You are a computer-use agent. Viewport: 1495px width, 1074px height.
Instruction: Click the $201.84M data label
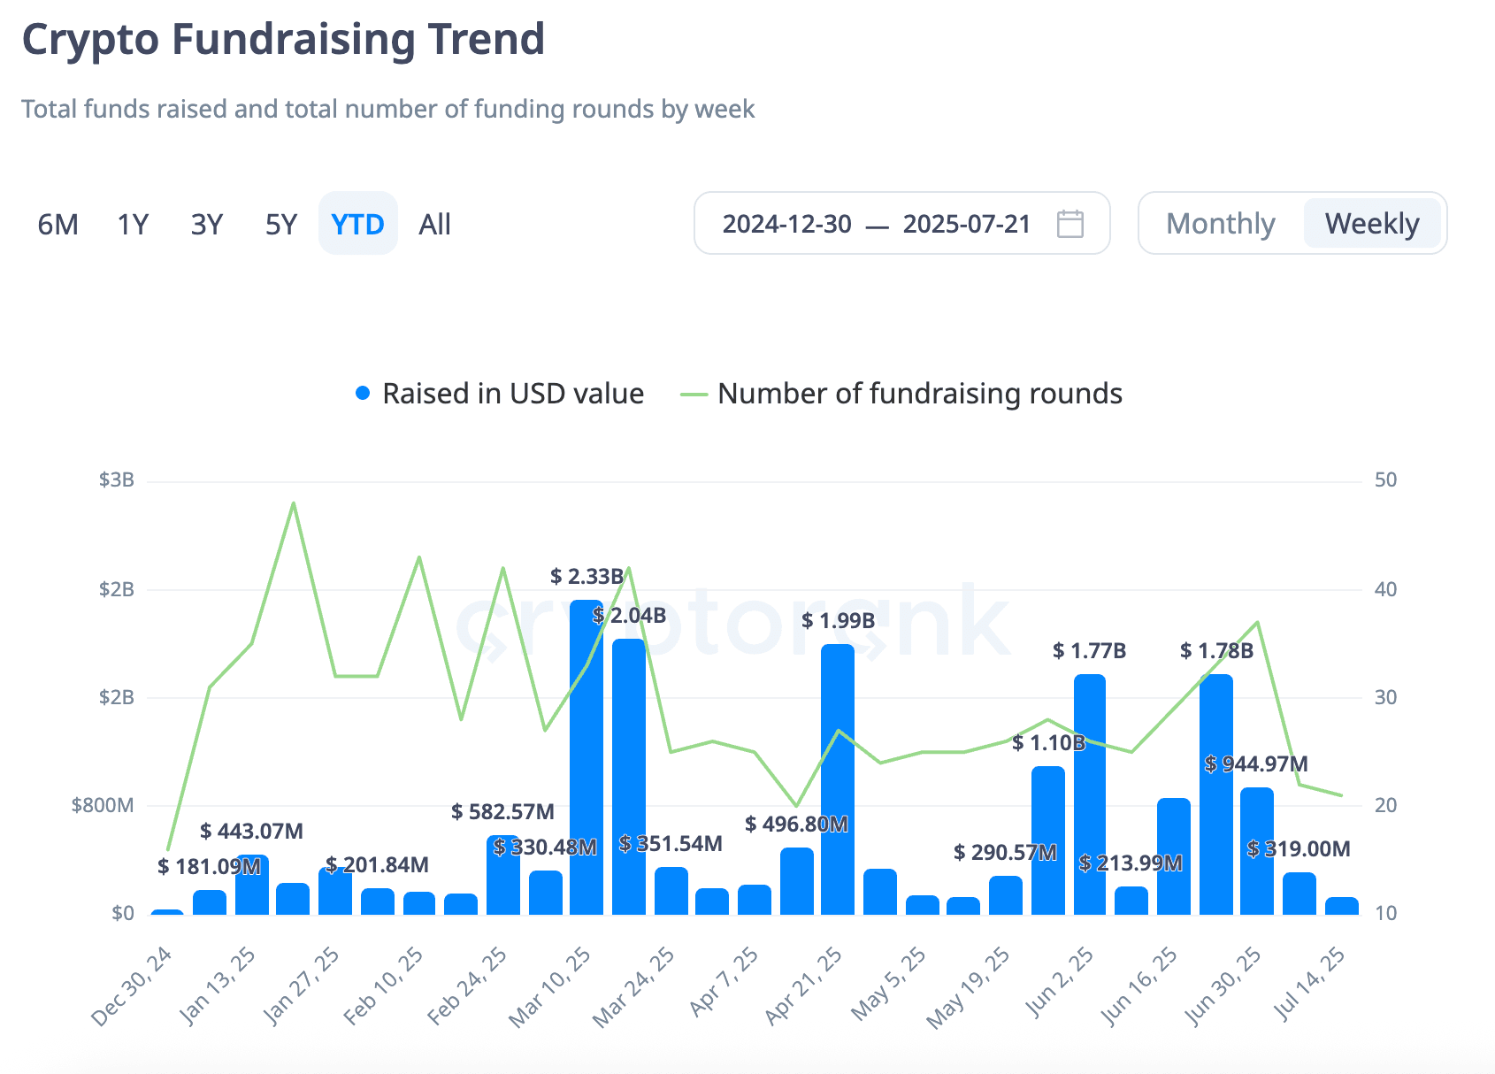(x=378, y=865)
